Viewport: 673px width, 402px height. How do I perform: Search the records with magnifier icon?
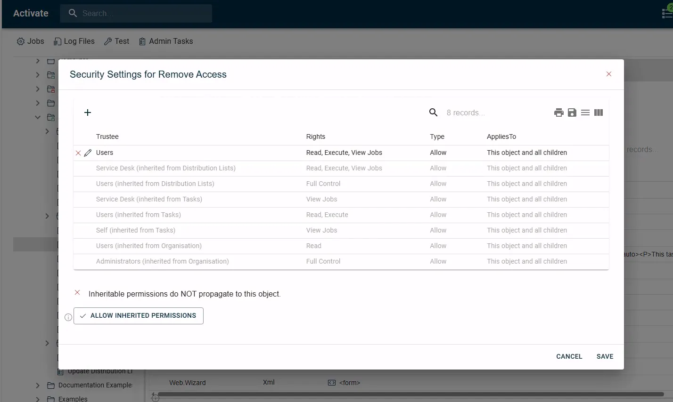[x=434, y=113]
